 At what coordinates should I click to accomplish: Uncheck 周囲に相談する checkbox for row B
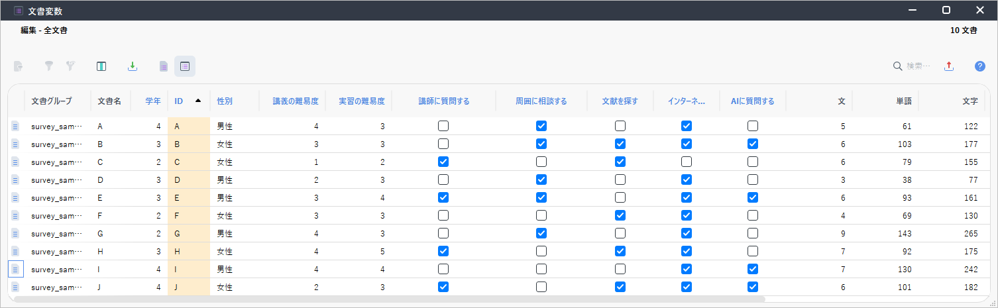point(541,144)
